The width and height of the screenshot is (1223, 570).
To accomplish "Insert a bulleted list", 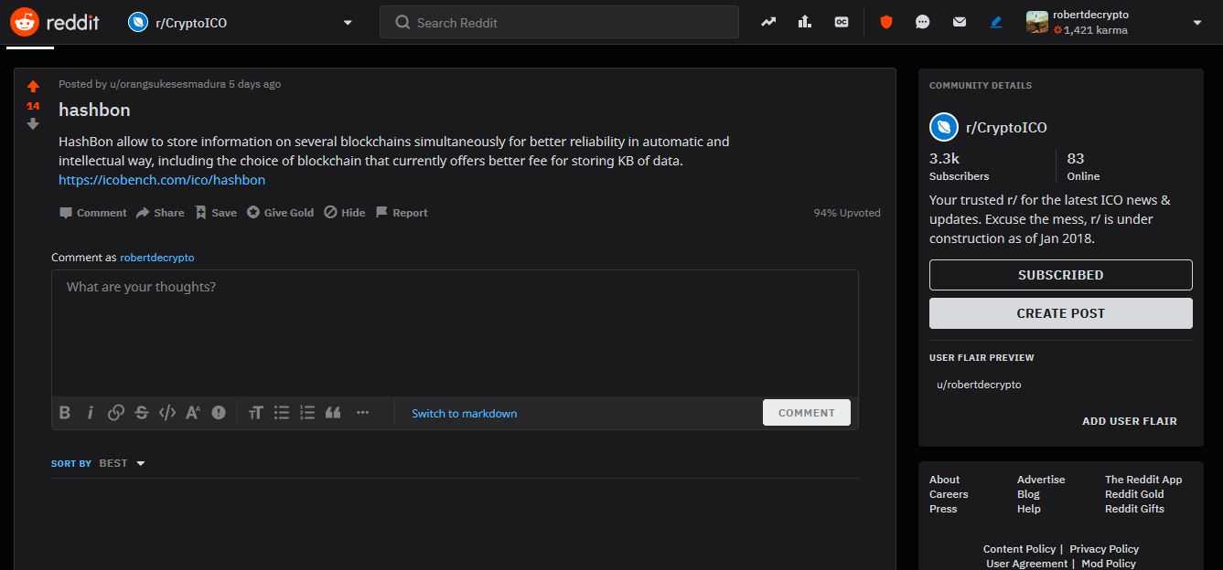I will (282, 413).
